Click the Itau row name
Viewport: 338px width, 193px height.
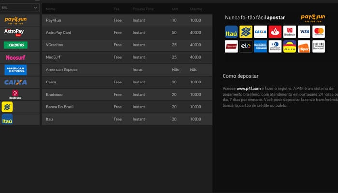(x=49, y=119)
